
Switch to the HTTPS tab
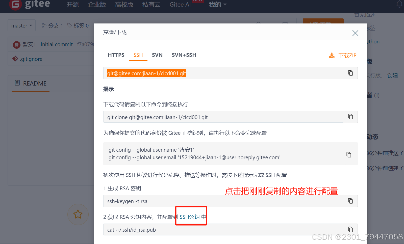tap(116, 55)
